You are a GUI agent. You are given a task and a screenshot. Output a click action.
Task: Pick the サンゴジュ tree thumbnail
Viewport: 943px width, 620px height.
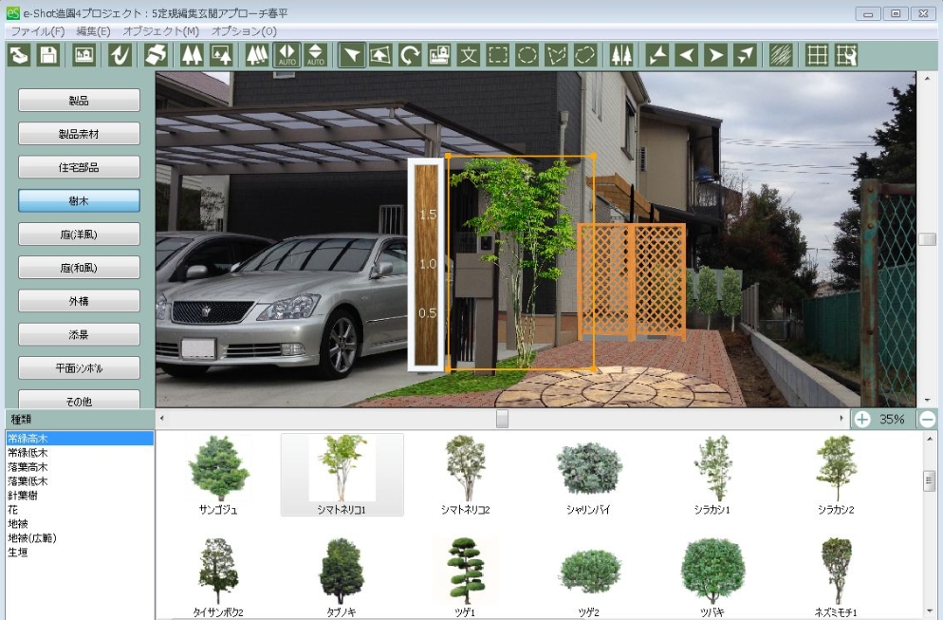(x=218, y=475)
